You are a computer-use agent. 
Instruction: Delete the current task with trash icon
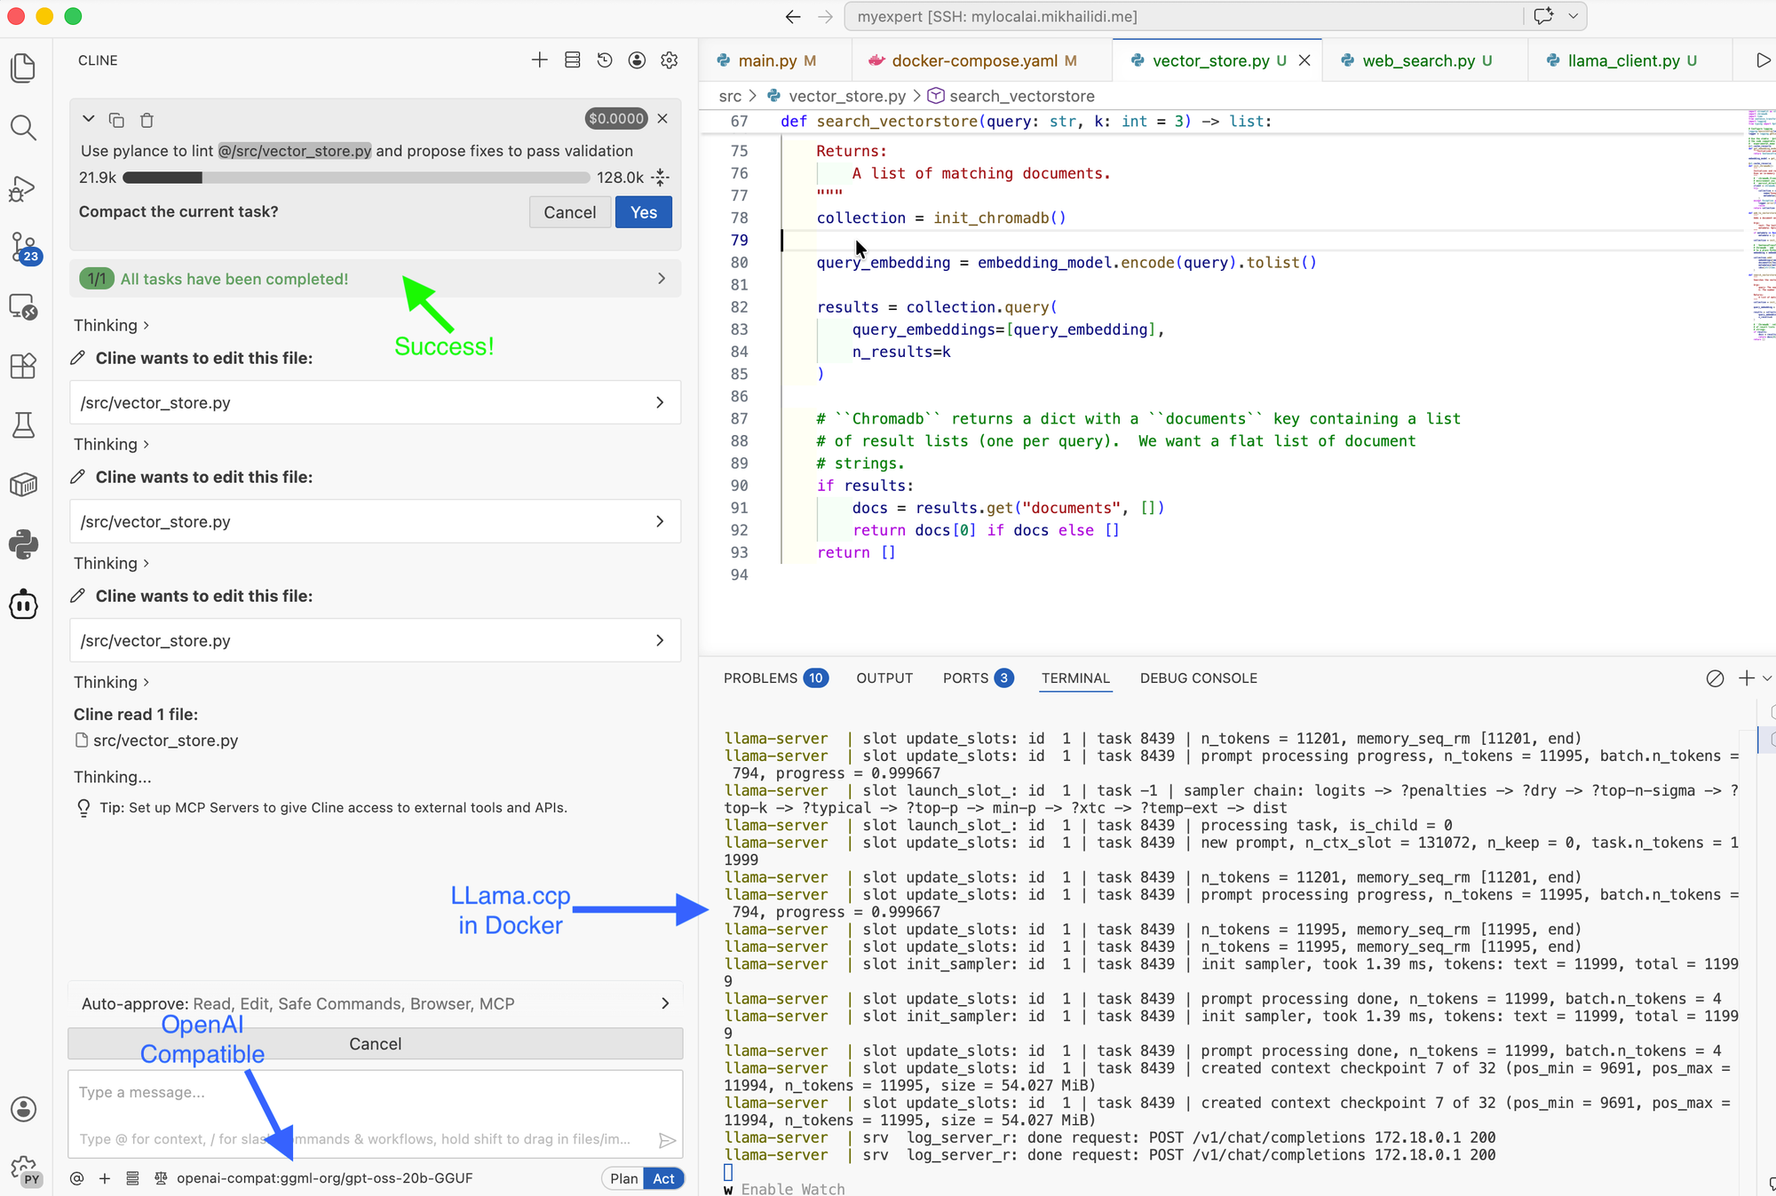[x=147, y=120]
